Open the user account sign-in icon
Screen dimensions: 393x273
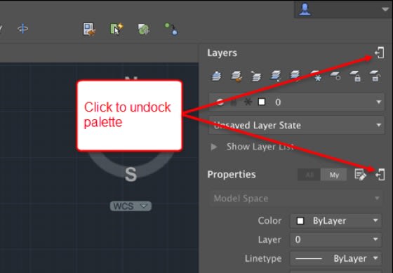click(x=305, y=9)
